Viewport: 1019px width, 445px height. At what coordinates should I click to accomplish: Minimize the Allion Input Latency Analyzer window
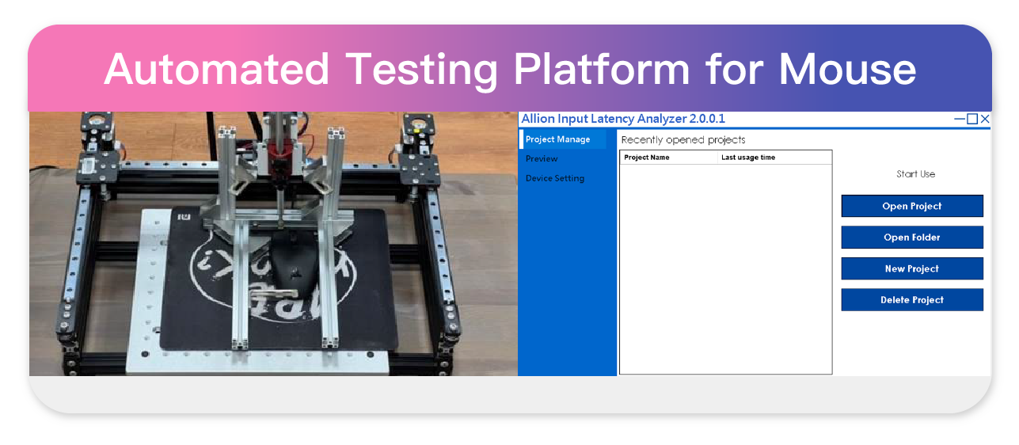click(960, 120)
